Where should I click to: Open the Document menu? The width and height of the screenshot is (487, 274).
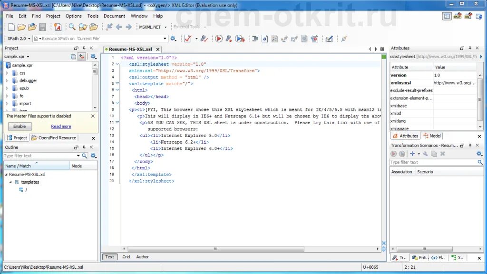114,16
